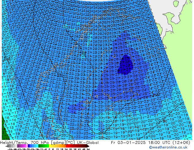Open the weatheronline.co.uk copyright link
This screenshot has height=150, width=194.
point(168,147)
